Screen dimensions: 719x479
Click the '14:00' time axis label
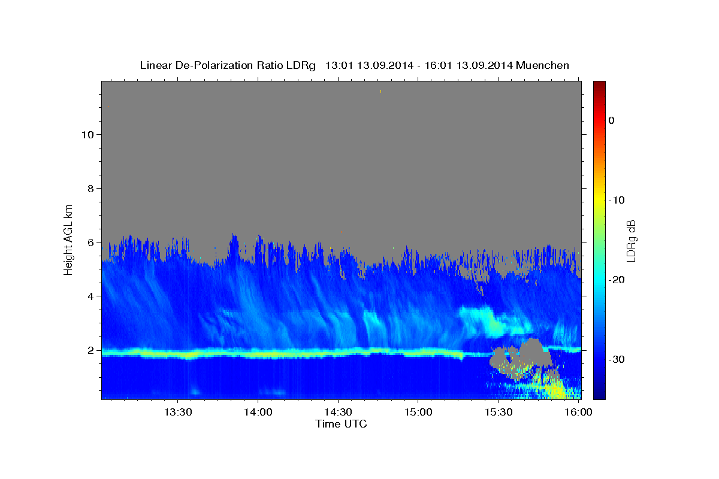coord(258,412)
